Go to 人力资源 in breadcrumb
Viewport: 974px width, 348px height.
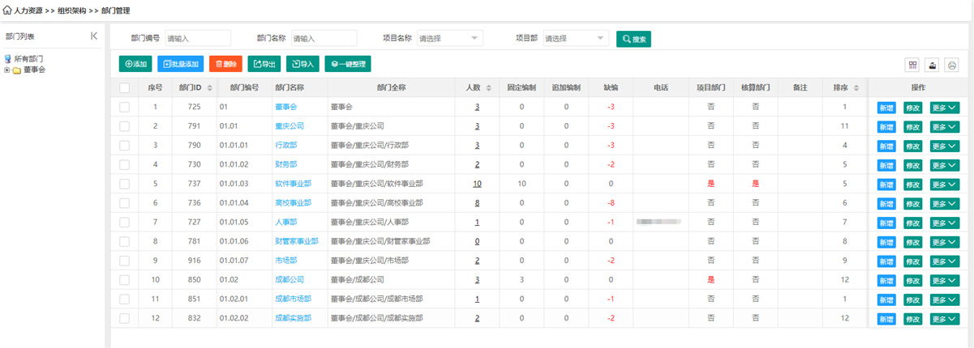click(28, 11)
